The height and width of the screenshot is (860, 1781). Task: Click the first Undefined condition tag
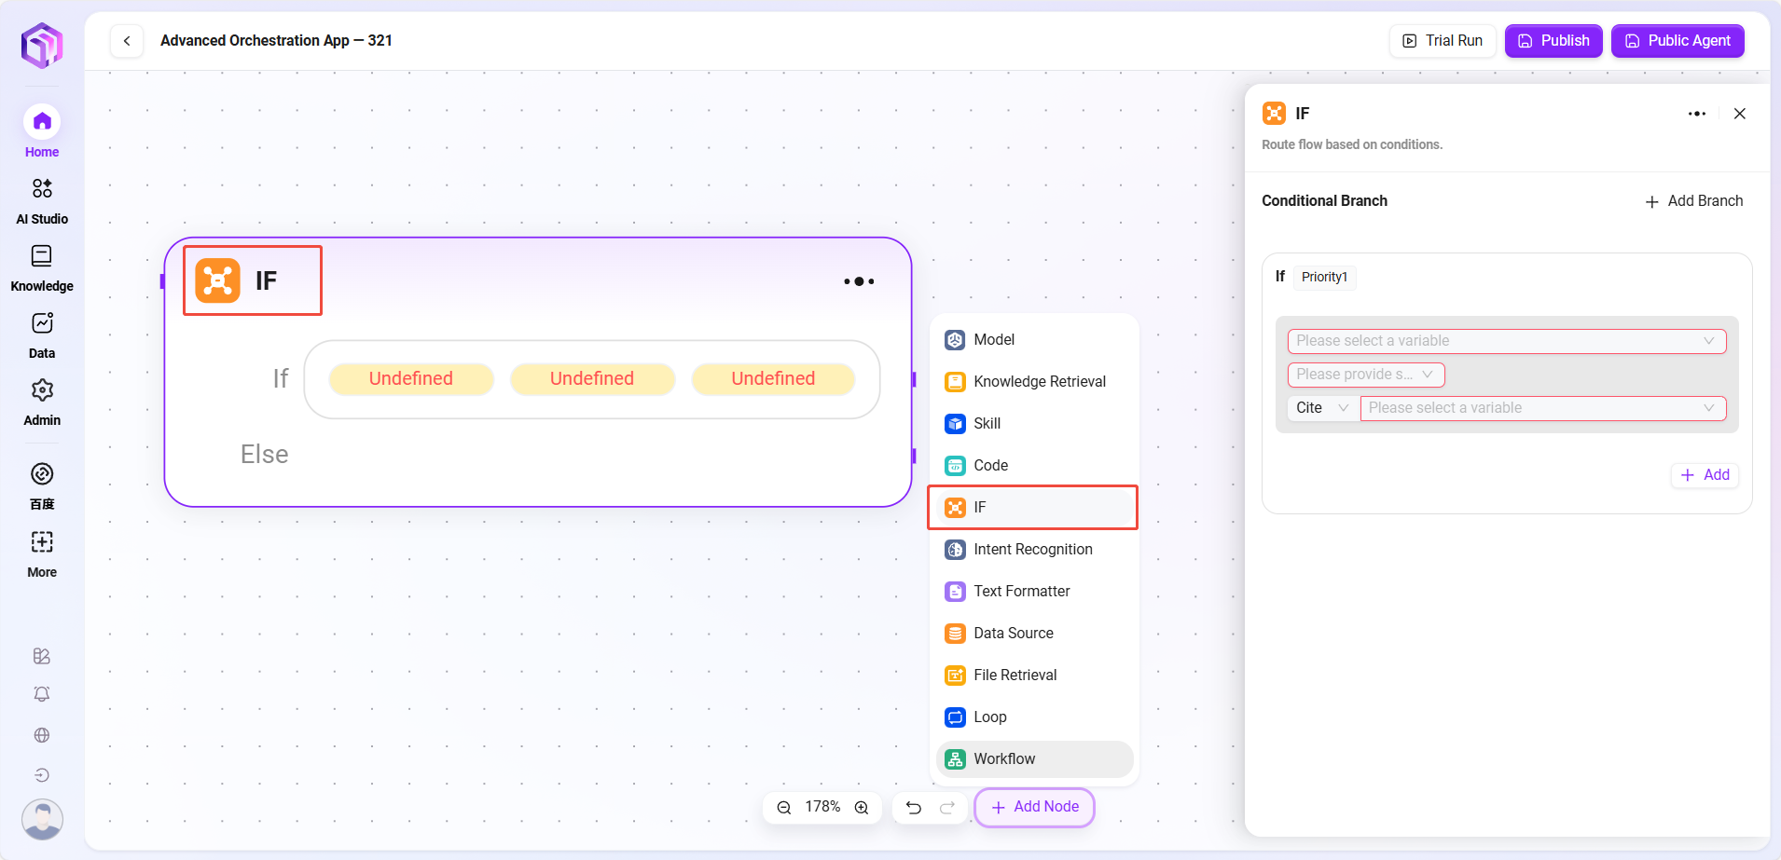(x=411, y=379)
